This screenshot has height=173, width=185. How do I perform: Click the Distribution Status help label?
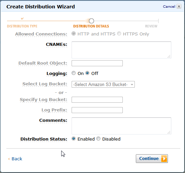pos(44,139)
